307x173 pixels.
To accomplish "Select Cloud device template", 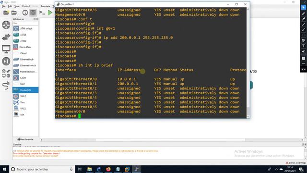I will (25, 53).
